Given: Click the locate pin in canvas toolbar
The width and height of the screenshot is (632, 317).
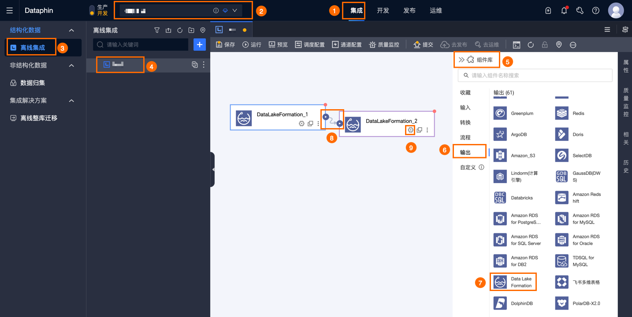Looking at the screenshot, I should (559, 44).
